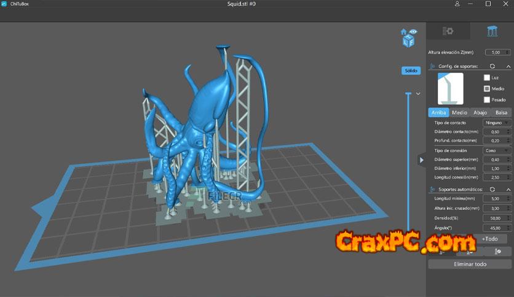Viewport: 514px width, 297px height.
Task: Click the +Todo button
Action: [490, 239]
